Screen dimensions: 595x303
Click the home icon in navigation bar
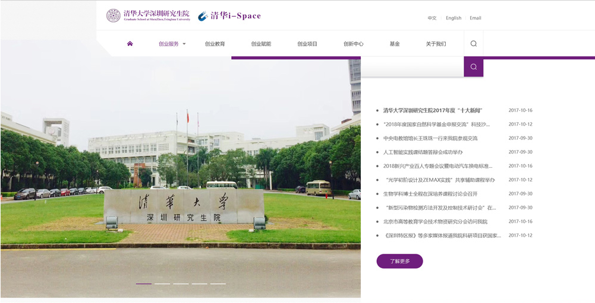[x=130, y=44]
